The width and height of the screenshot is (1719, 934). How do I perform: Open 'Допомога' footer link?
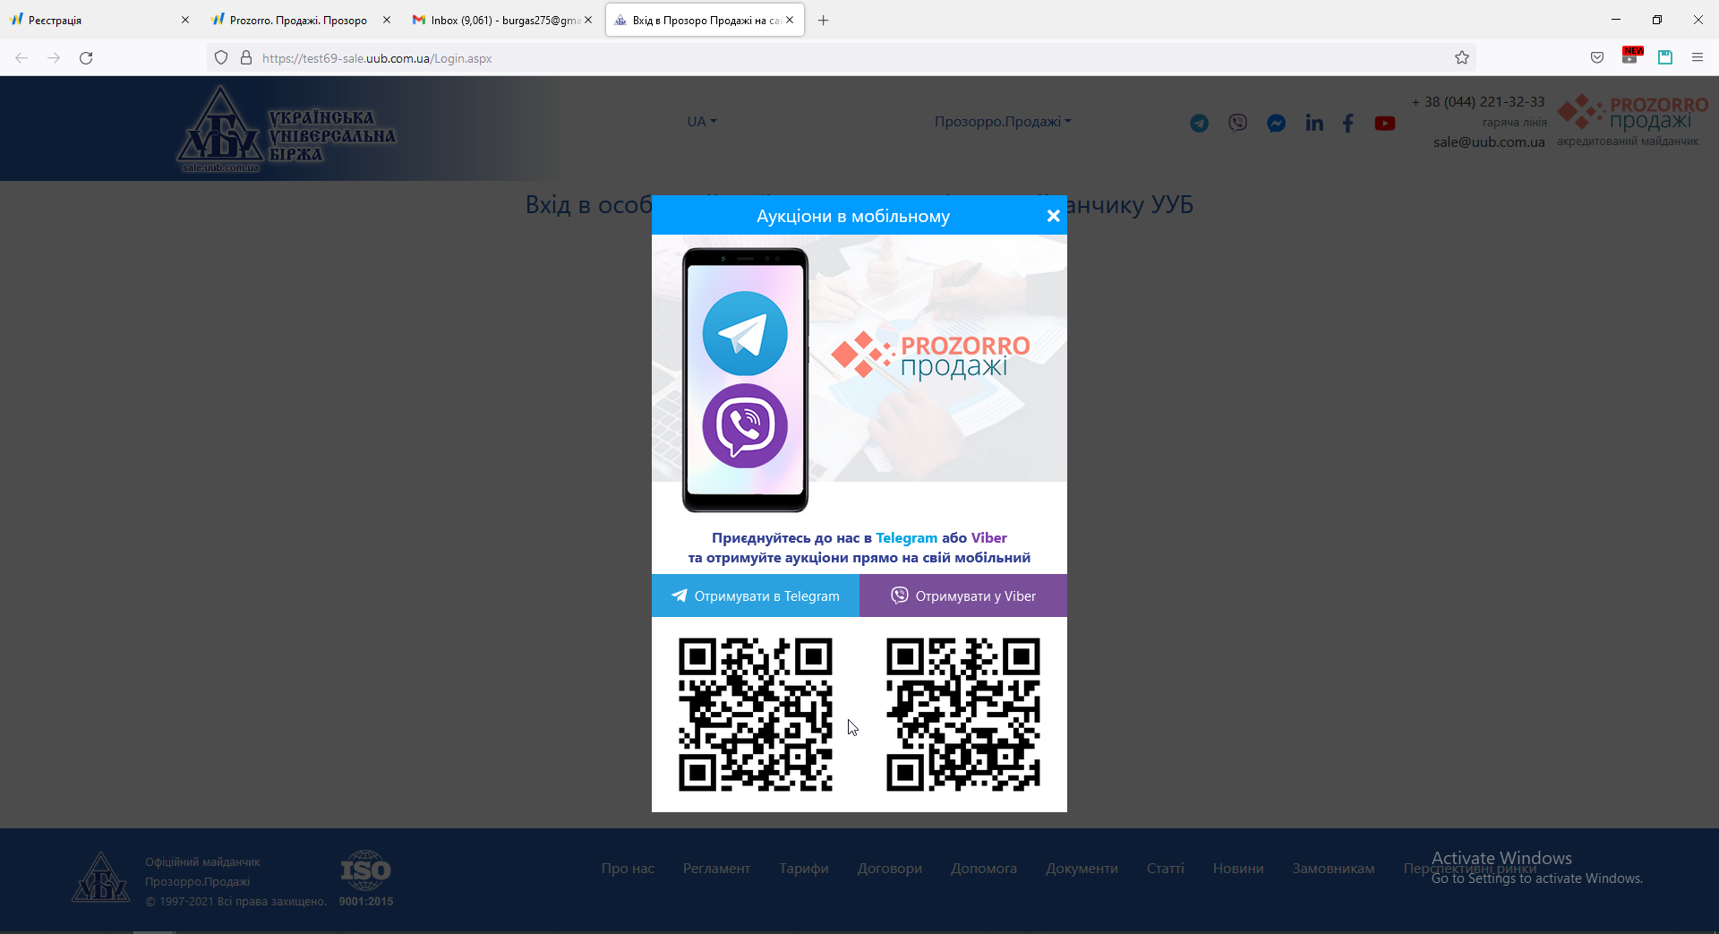coord(984,869)
